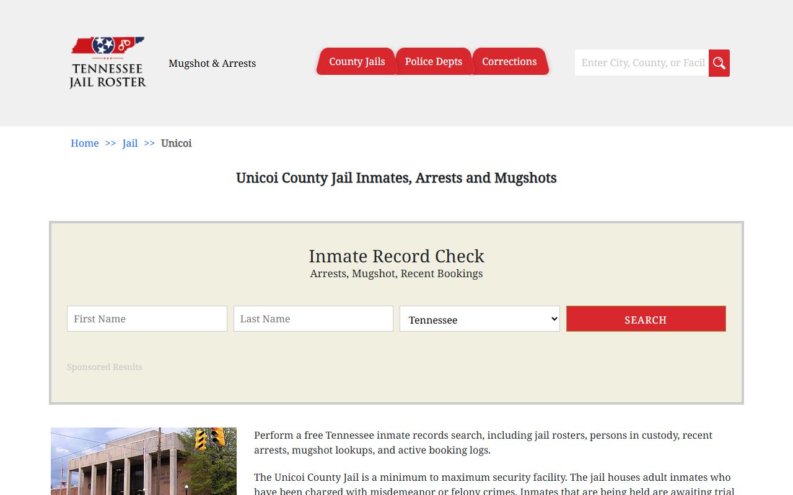
Task: Open the Corrections tab
Action: [509, 61]
